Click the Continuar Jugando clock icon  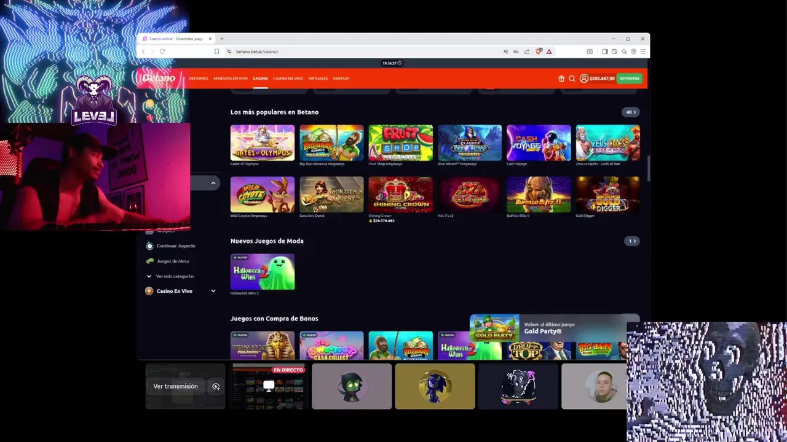149,246
